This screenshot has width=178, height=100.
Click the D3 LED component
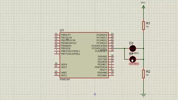pos(133,48)
